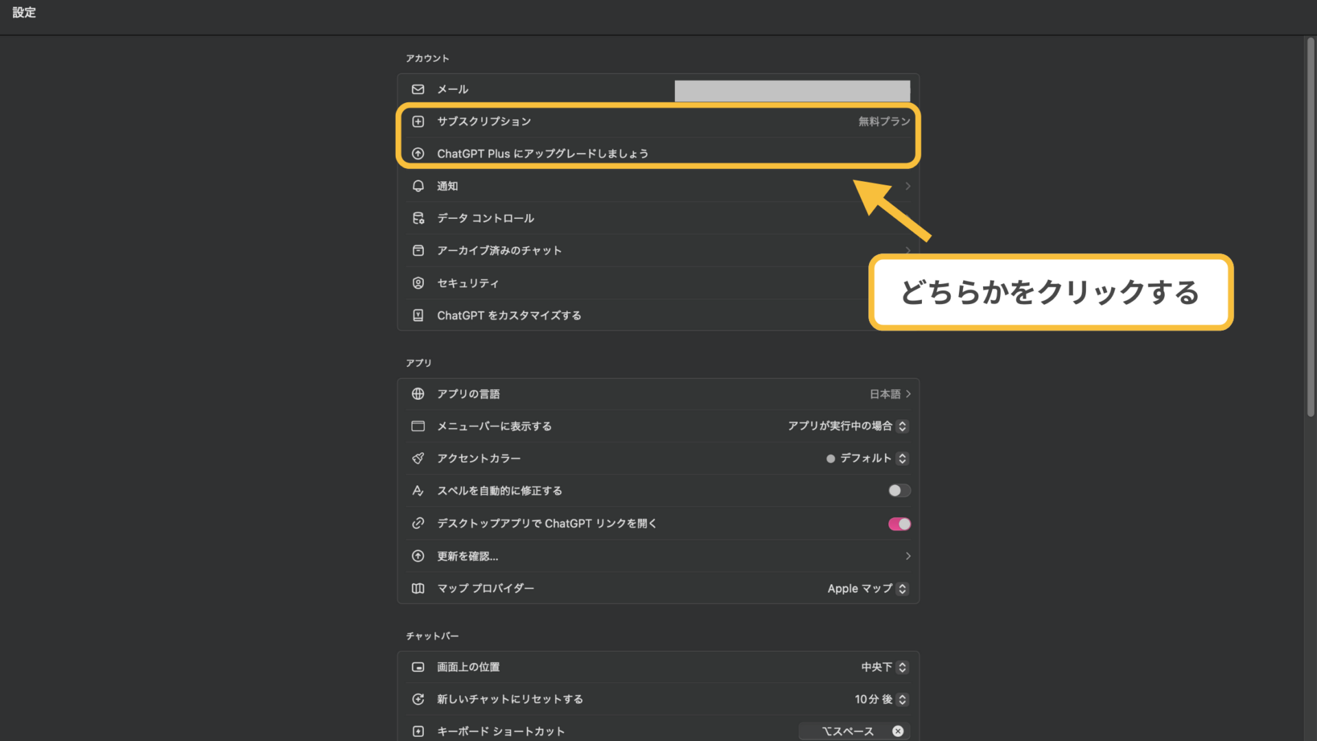
Task: Click the ChatGPT をカスタマイズする icon
Action: point(418,315)
